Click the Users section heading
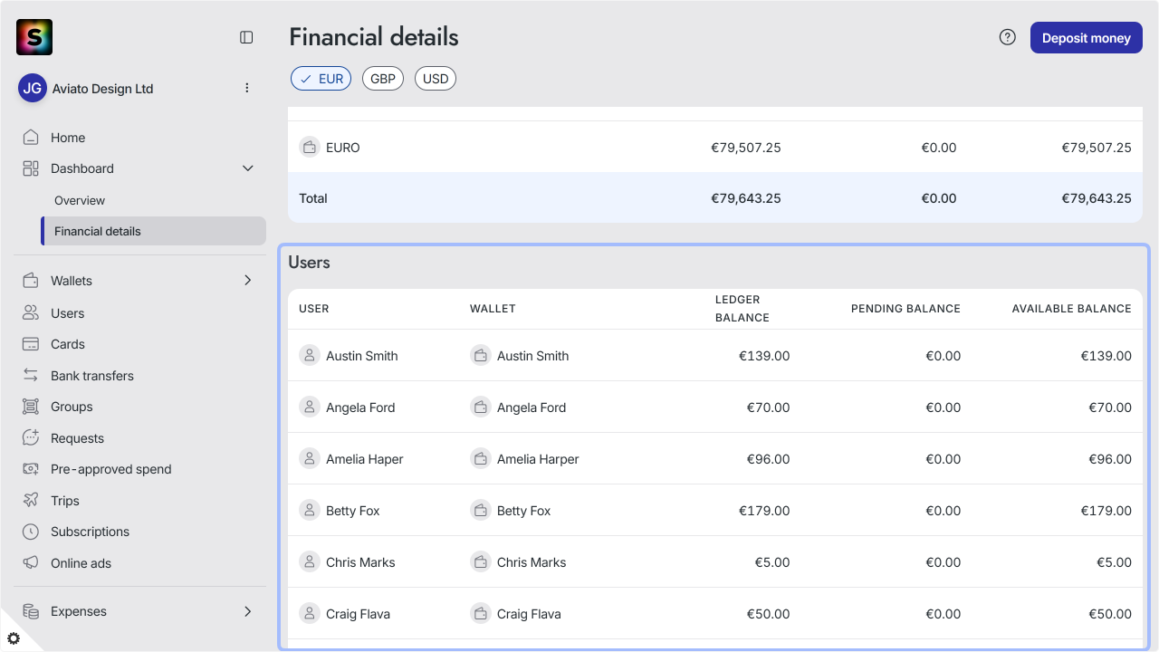1159x652 pixels. (x=309, y=263)
